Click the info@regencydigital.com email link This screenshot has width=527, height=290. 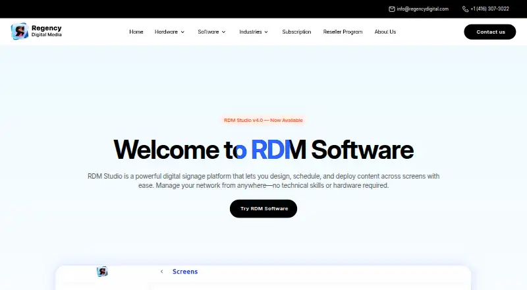422,9
